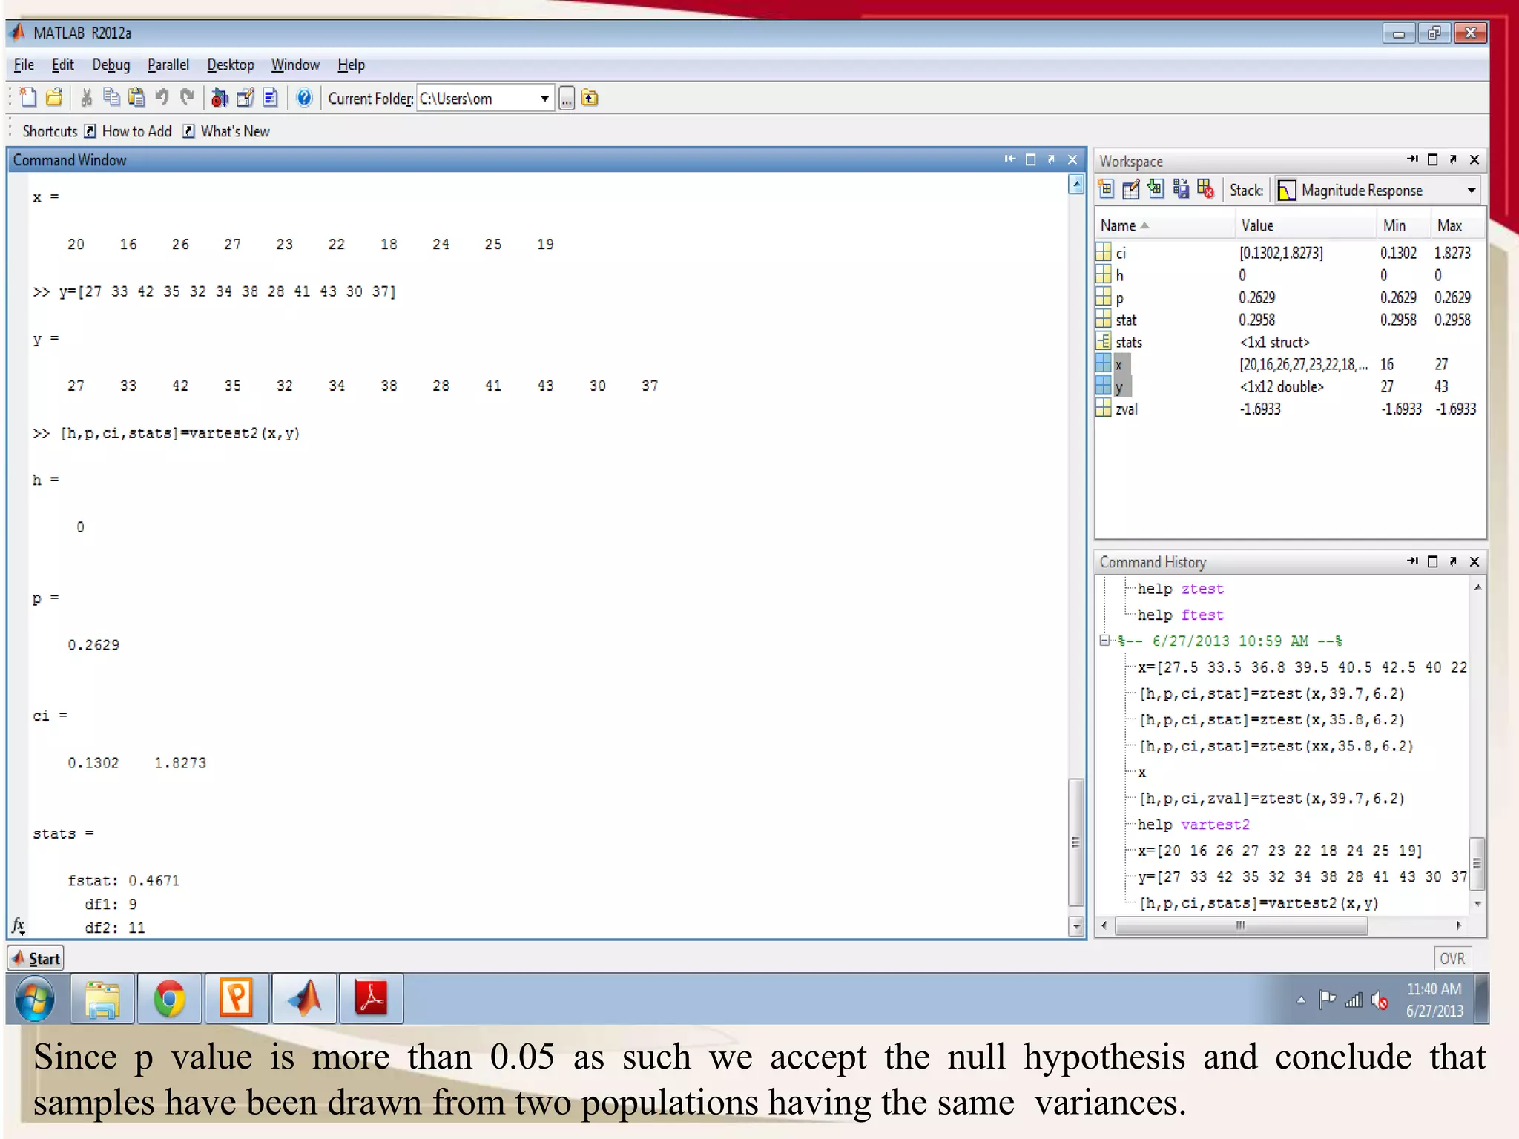Maximize the Workspace panel
Viewport: 1519px width, 1139px height.
[x=1432, y=159]
